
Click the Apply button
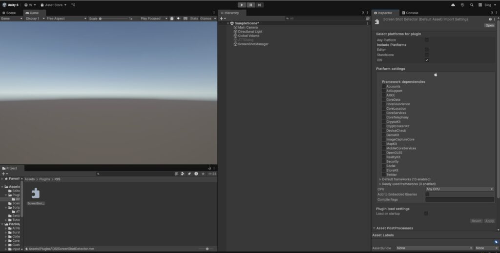pyautogui.click(x=489, y=221)
